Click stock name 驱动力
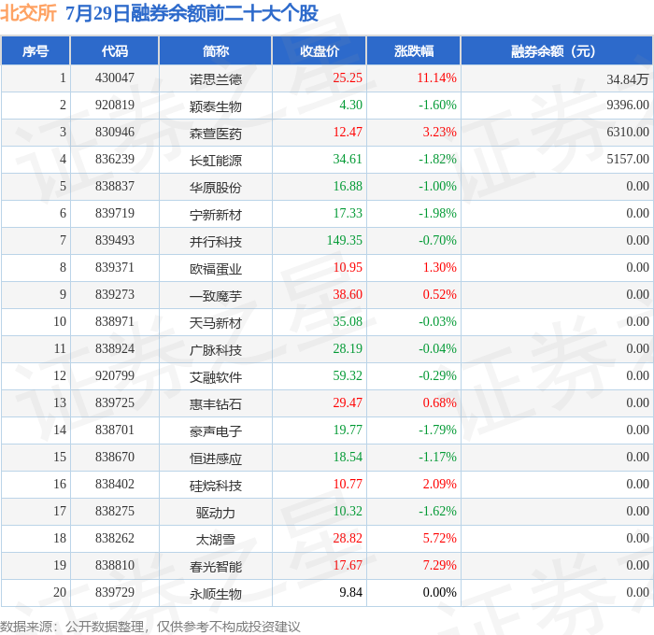The height and width of the screenshot is (635, 654). click(x=216, y=513)
